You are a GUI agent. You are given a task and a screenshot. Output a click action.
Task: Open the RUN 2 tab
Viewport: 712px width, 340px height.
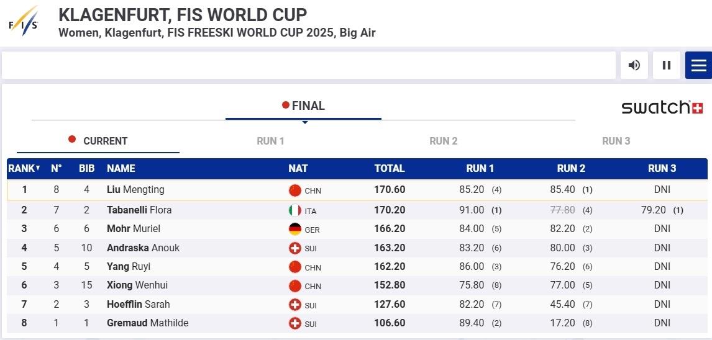coord(443,141)
